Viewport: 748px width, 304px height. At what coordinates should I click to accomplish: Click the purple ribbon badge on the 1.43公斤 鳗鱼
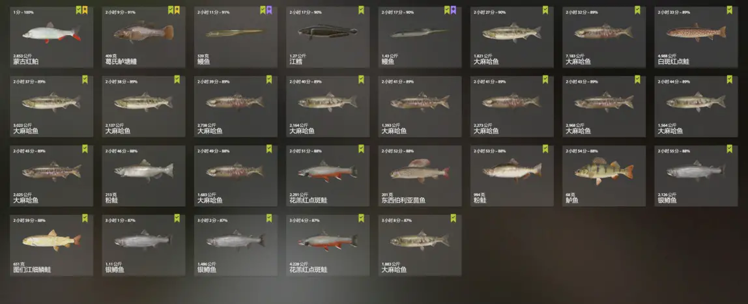tap(453, 10)
